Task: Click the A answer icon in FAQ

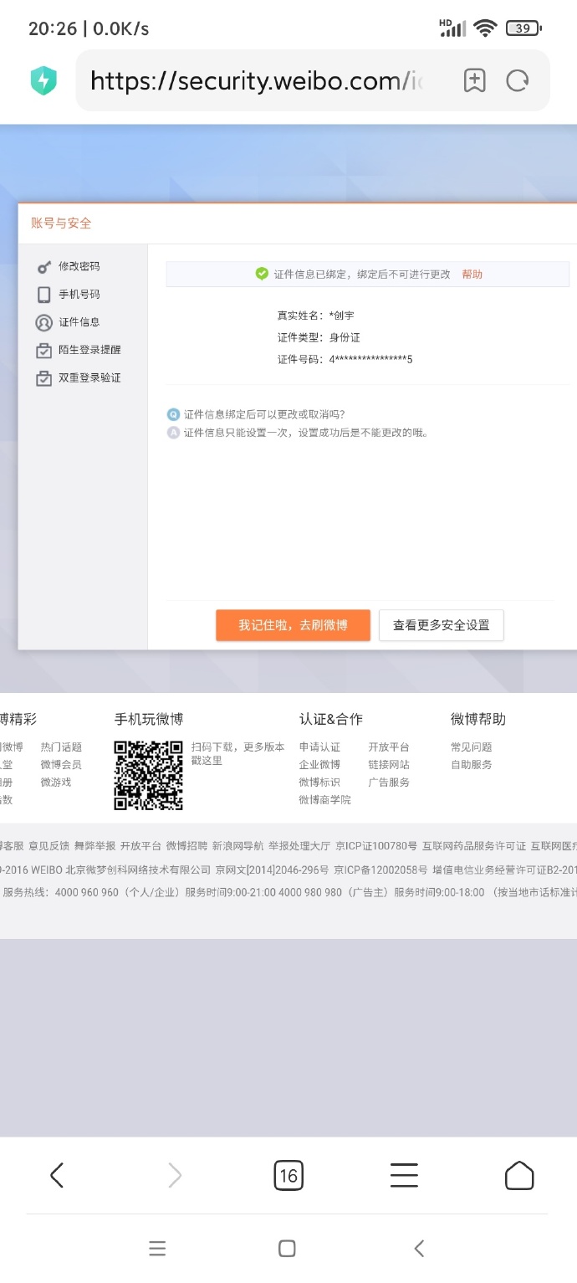Action: pos(174,433)
